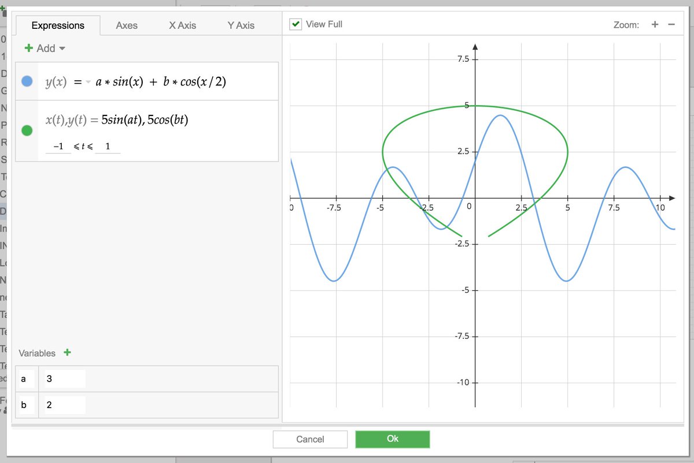
Task: Add a new variable with green plus
Action: pos(67,352)
